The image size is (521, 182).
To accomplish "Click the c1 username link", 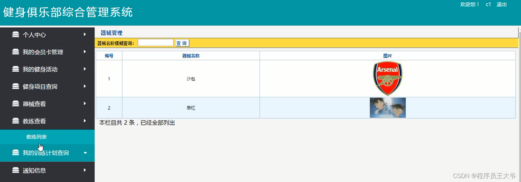I will [488, 4].
